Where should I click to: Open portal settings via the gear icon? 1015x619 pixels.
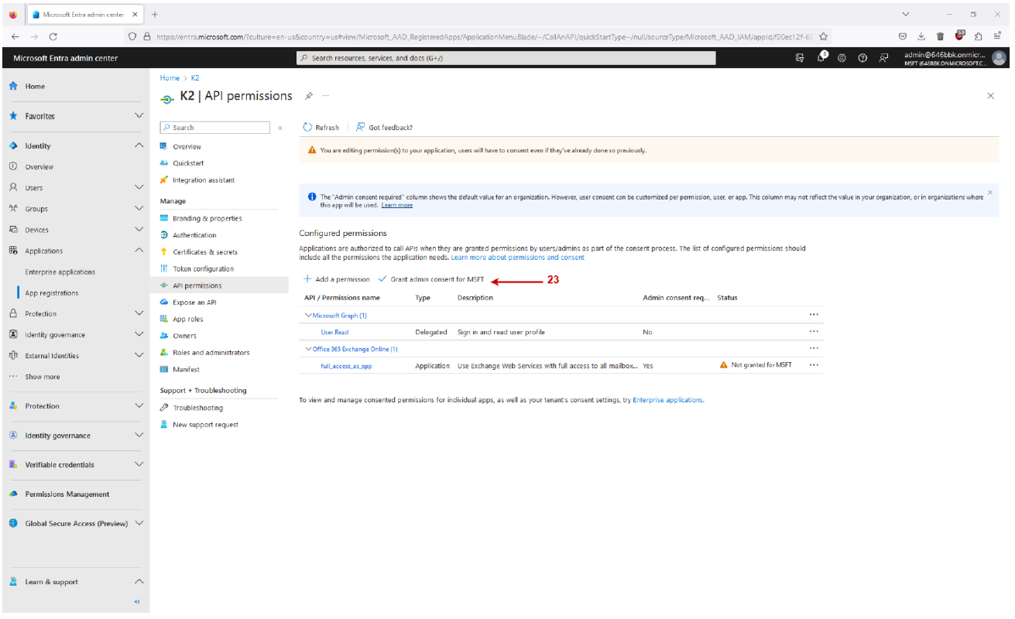coord(842,58)
